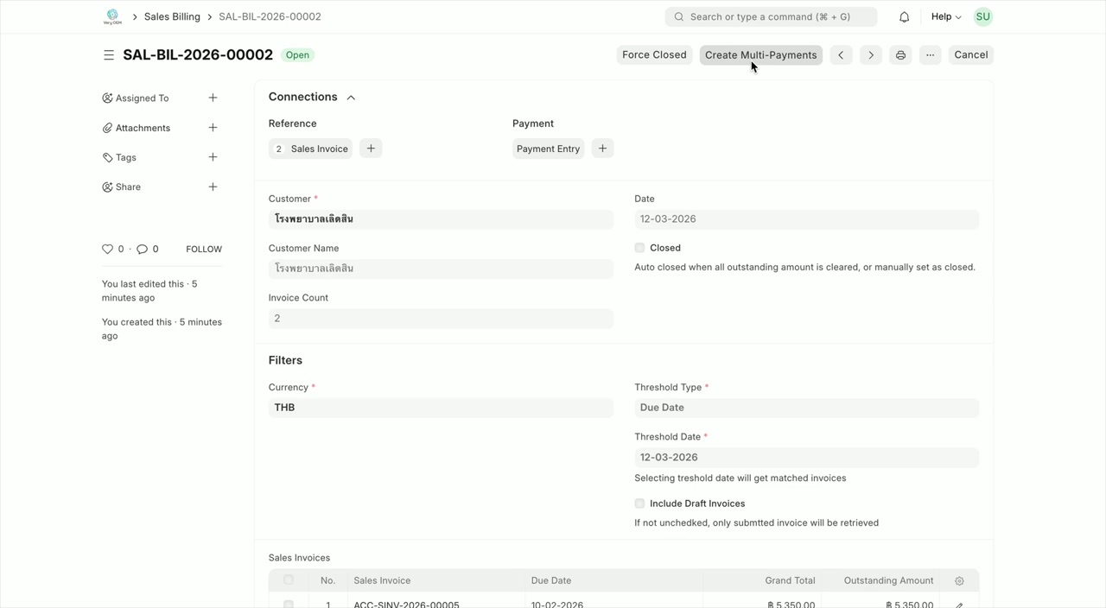Like this document using the heart icon
Image resolution: width=1106 pixels, height=608 pixels.
[x=107, y=249]
